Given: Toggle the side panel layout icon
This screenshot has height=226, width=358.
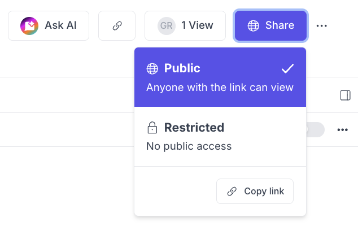Looking at the screenshot, I should [346, 95].
